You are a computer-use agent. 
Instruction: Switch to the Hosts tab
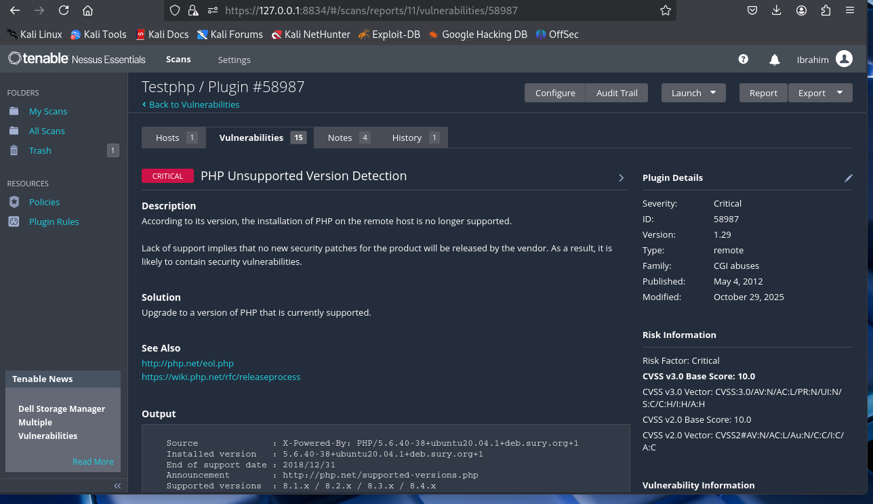174,138
